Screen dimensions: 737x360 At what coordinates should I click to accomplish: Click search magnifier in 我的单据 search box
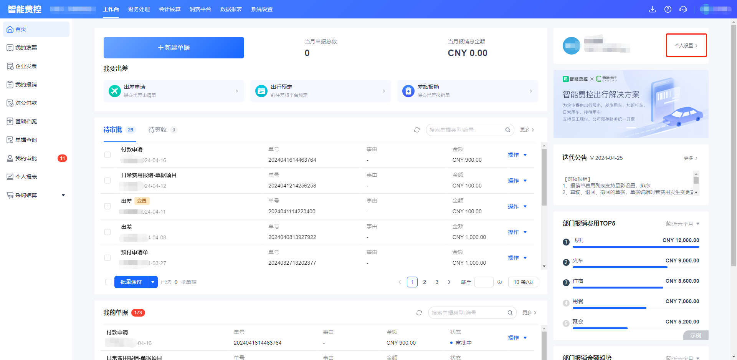tap(510, 313)
